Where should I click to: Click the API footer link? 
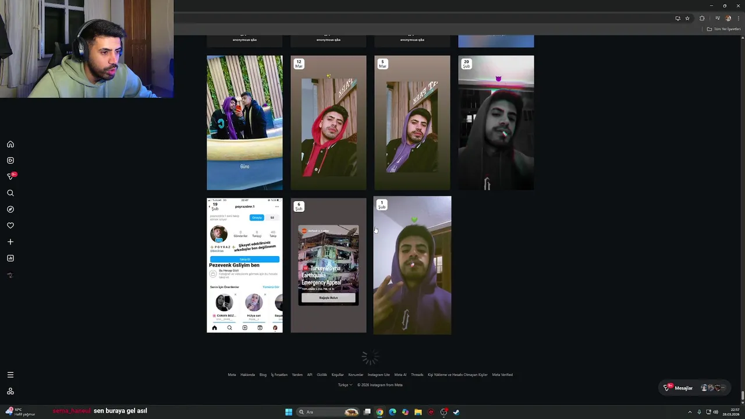[x=310, y=375]
